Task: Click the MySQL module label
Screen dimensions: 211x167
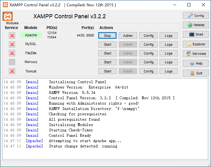Action: pos(31,44)
